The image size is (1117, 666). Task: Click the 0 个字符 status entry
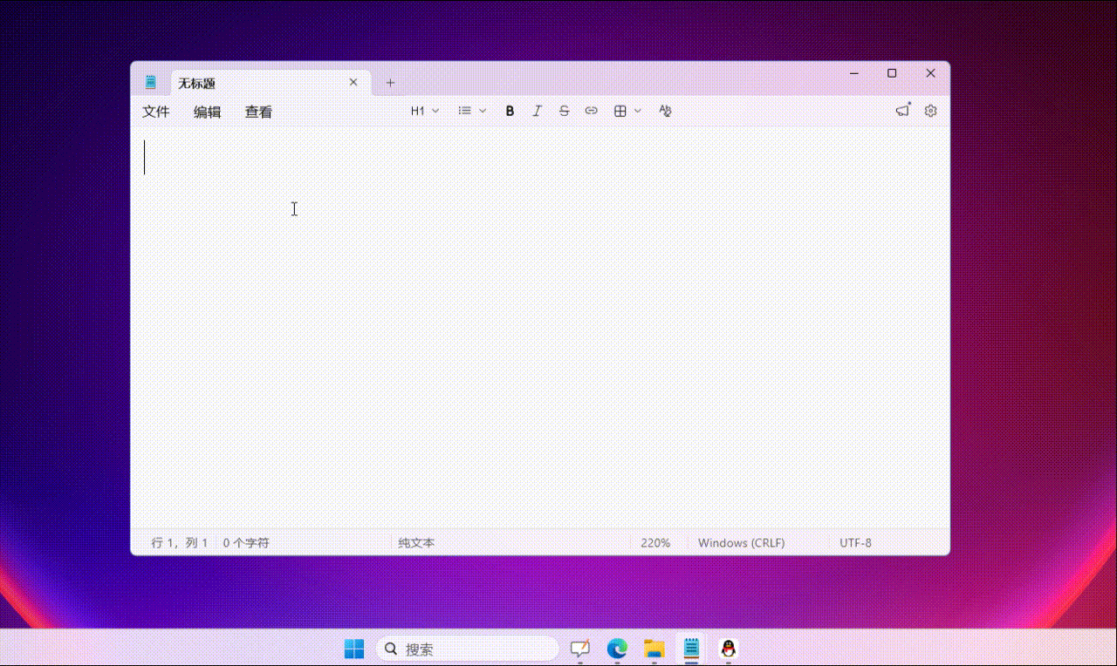246,542
